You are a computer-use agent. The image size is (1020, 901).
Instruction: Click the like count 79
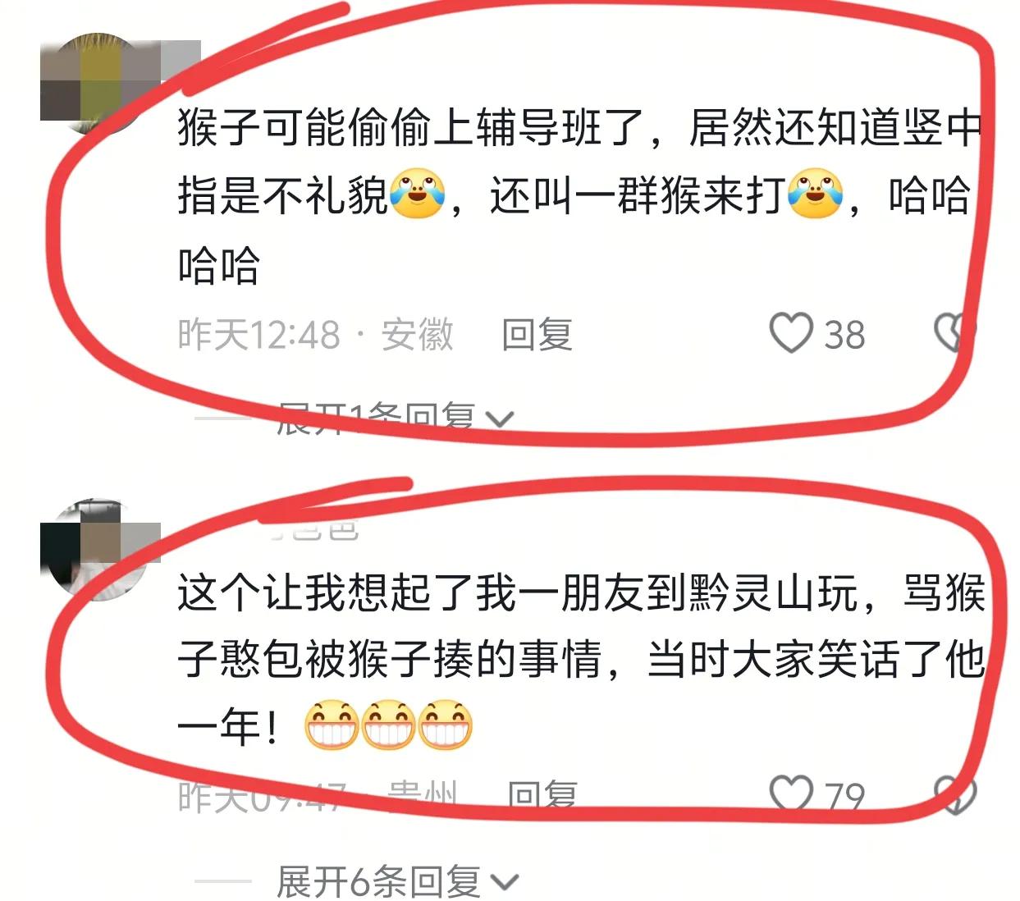tap(844, 796)
